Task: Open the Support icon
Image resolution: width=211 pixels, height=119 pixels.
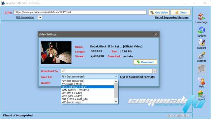Action: coord(201,43)
